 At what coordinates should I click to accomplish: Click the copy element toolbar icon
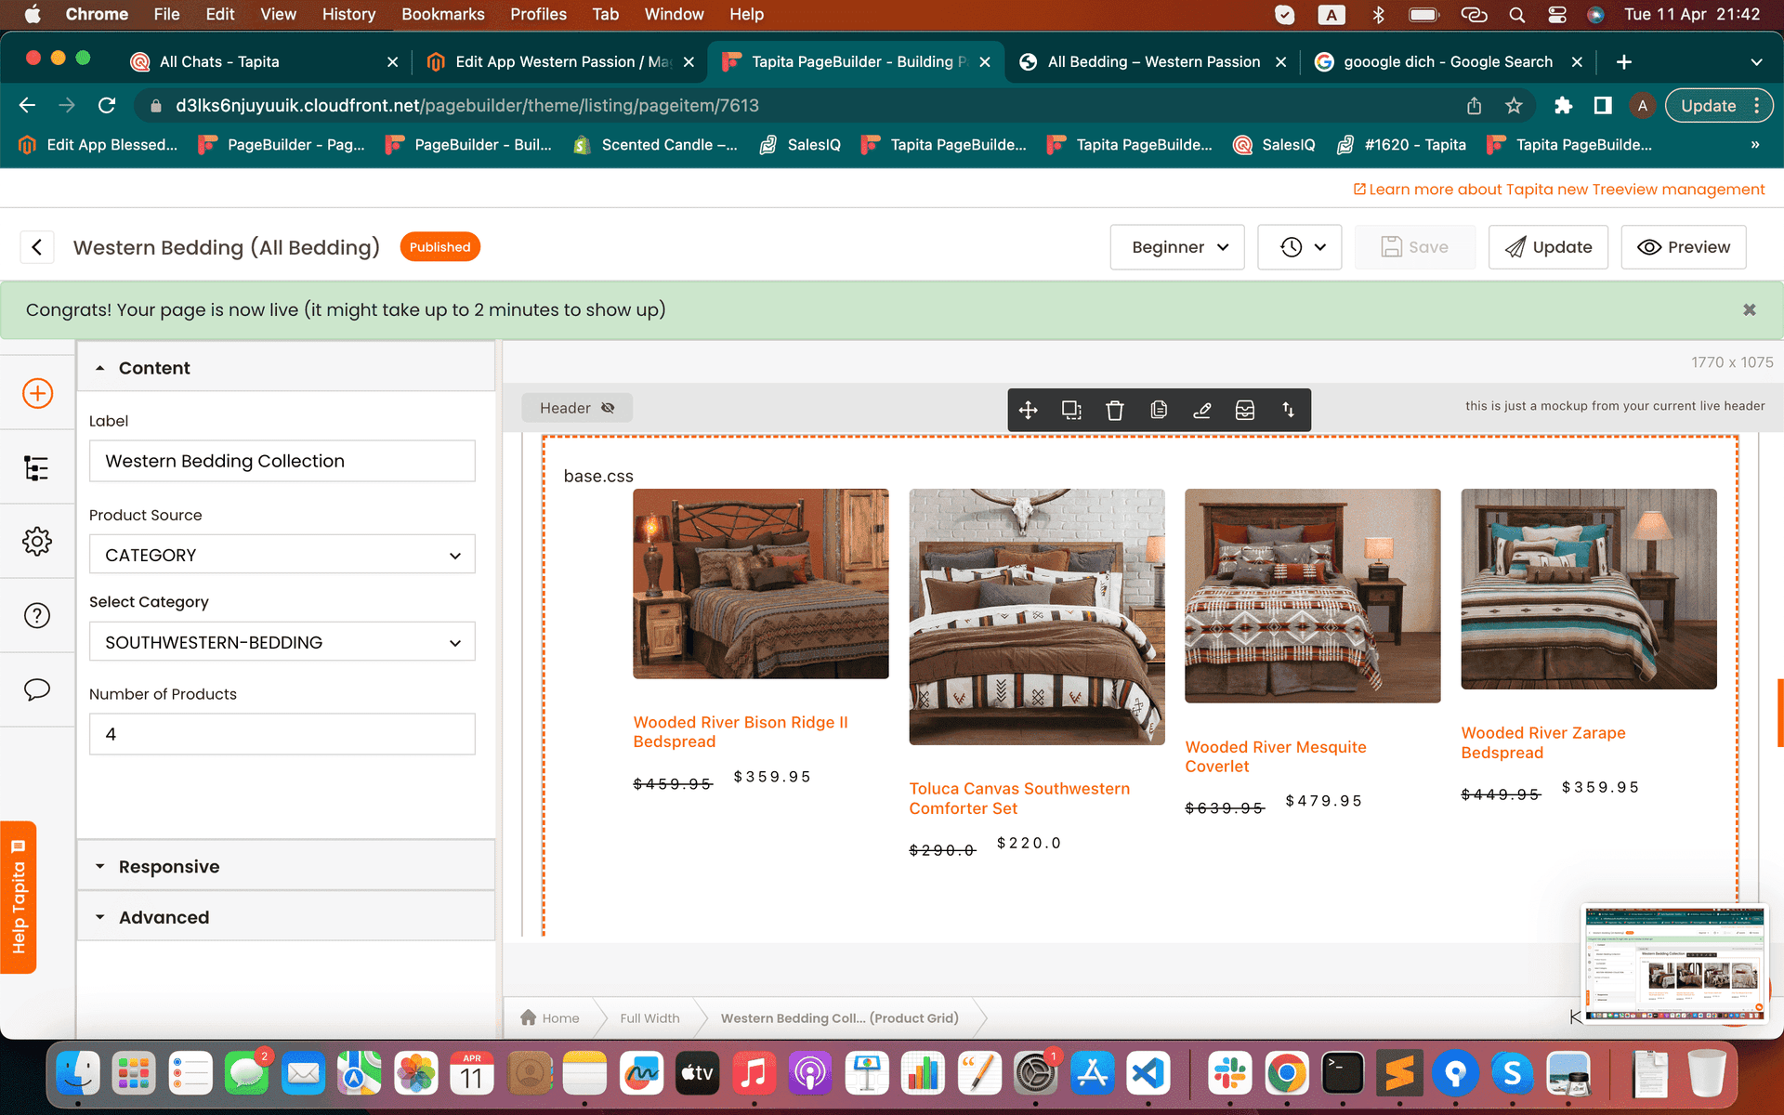pyautogui.click(x=1159, y=410)
